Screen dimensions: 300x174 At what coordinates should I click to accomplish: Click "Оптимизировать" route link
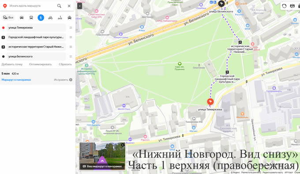pyautogui.click(x=41, y=64)
